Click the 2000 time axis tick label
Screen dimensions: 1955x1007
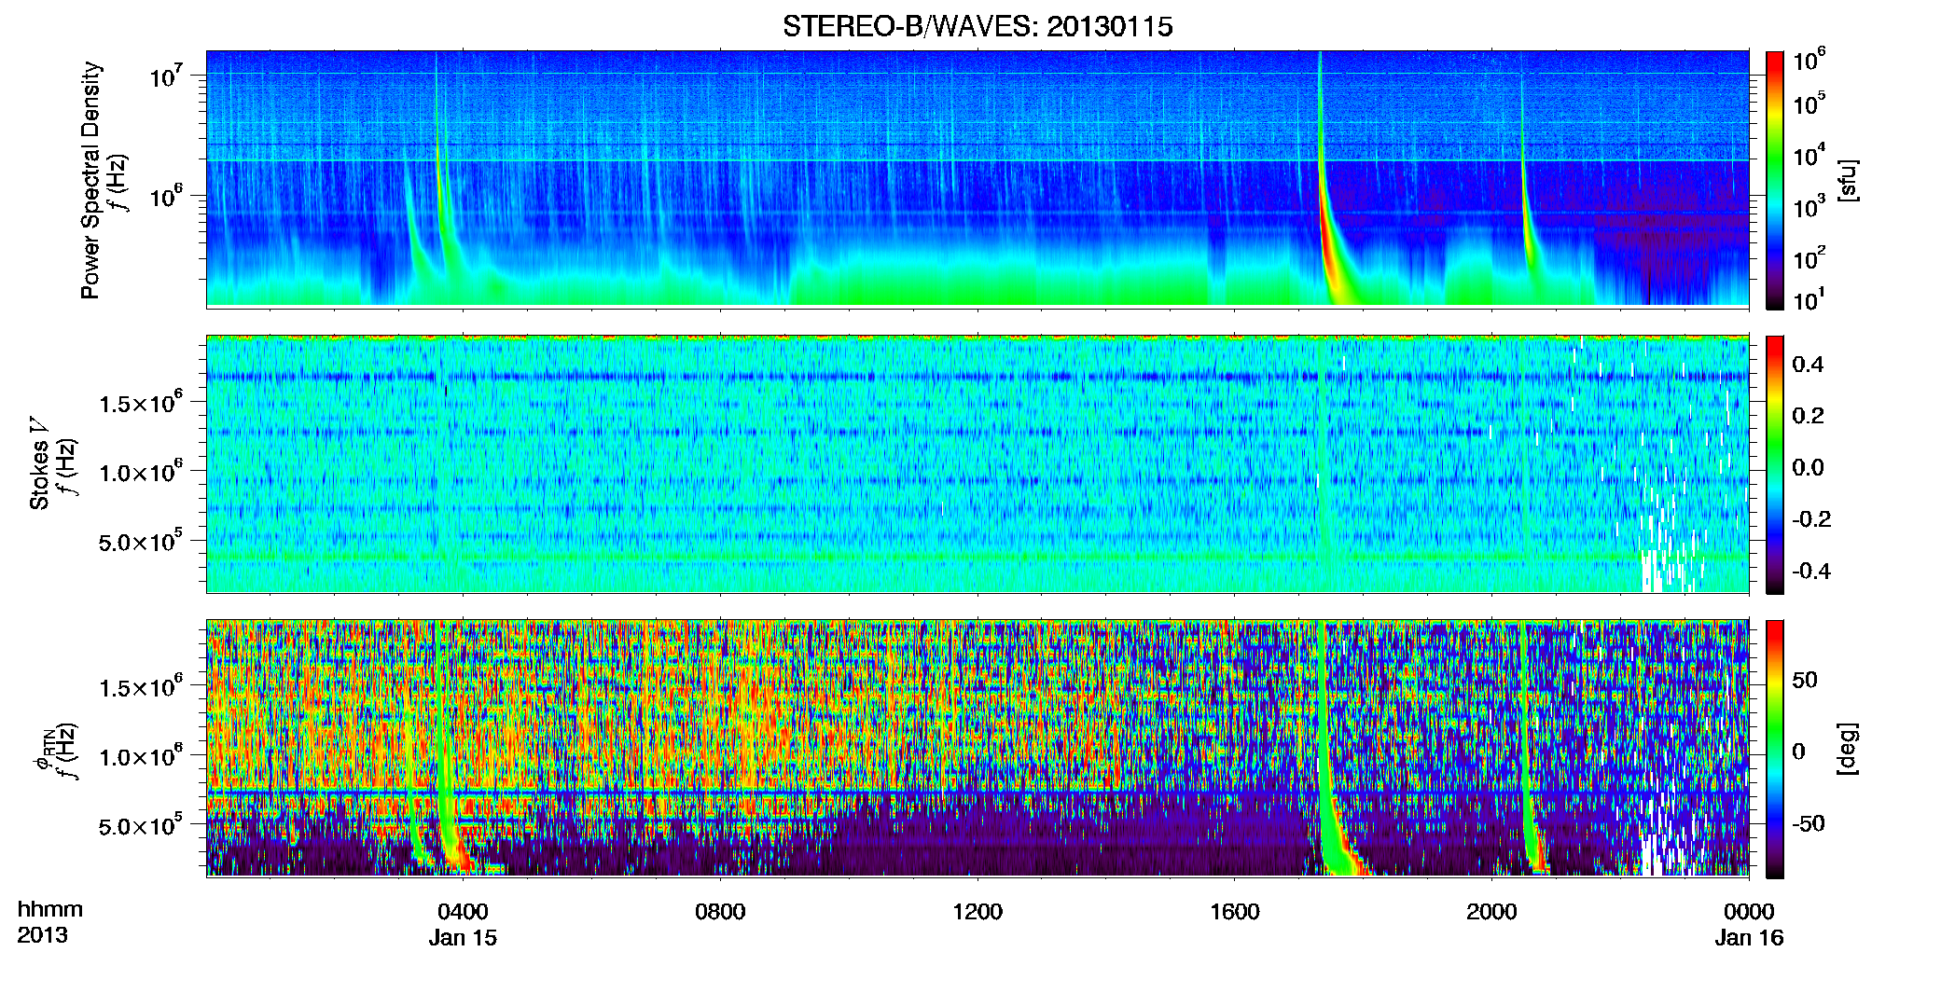[1491, 911]
